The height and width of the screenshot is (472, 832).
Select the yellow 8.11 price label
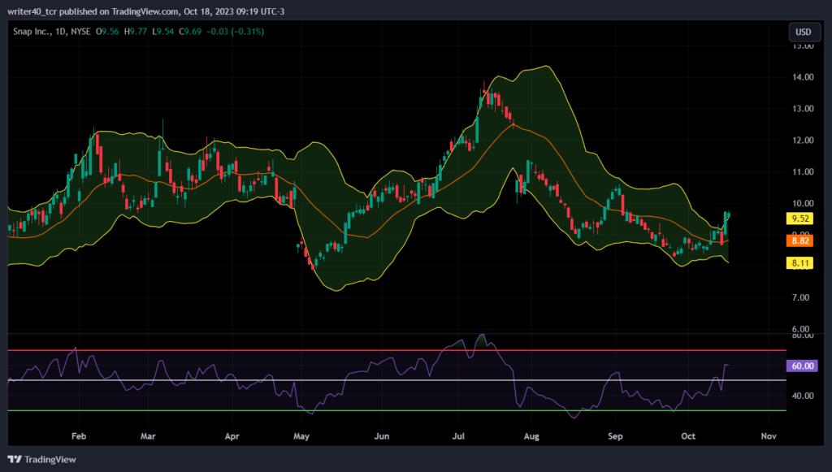(800, 263)
